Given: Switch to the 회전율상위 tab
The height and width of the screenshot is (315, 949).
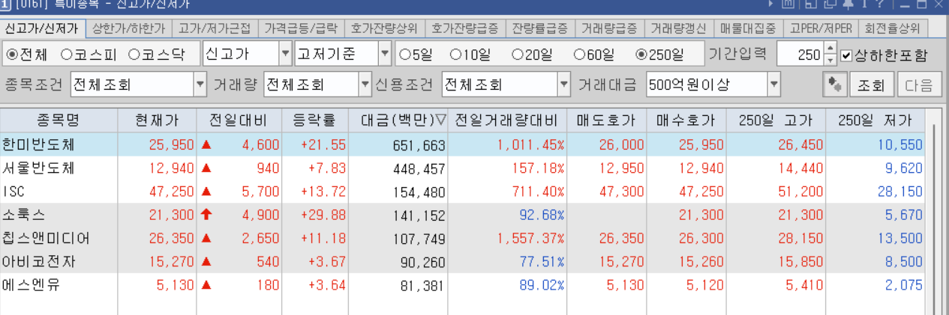Looking at the screenshot, I should tap(893, 29).
